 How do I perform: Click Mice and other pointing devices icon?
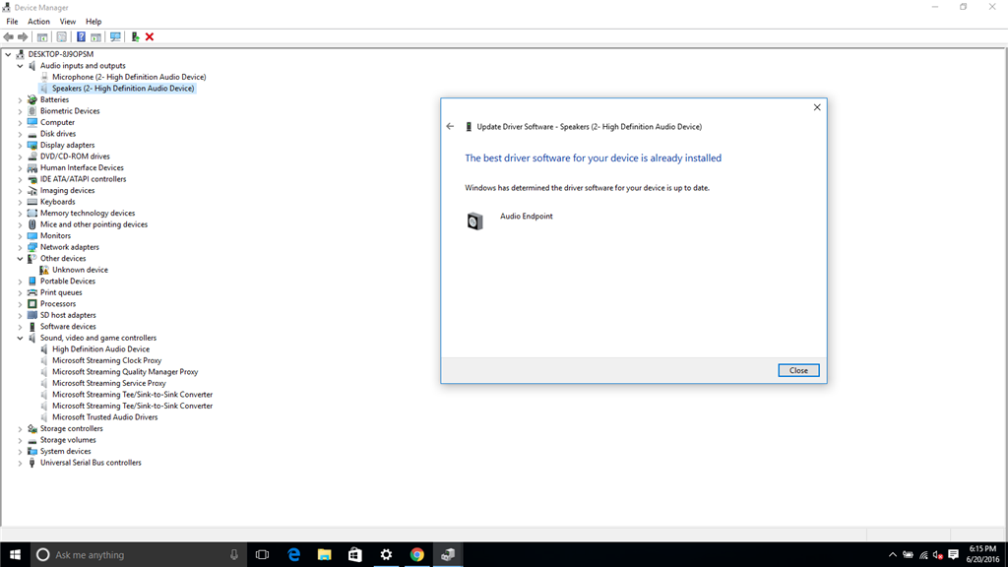pos(32,224)
